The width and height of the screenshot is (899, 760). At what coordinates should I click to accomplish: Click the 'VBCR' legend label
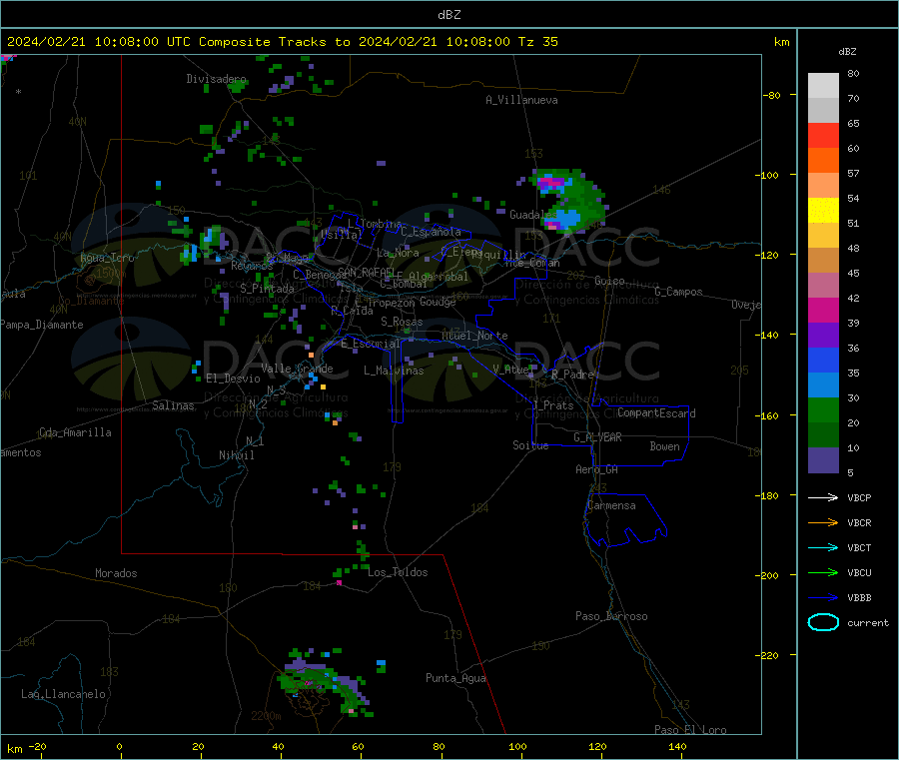859,522
